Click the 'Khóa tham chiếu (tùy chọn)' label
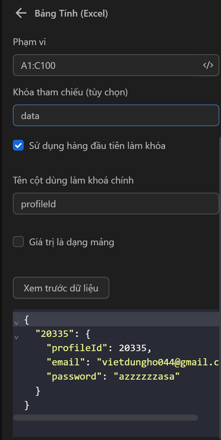The width and height of the screenshot is (221, 440). click(x=70, y=92)
